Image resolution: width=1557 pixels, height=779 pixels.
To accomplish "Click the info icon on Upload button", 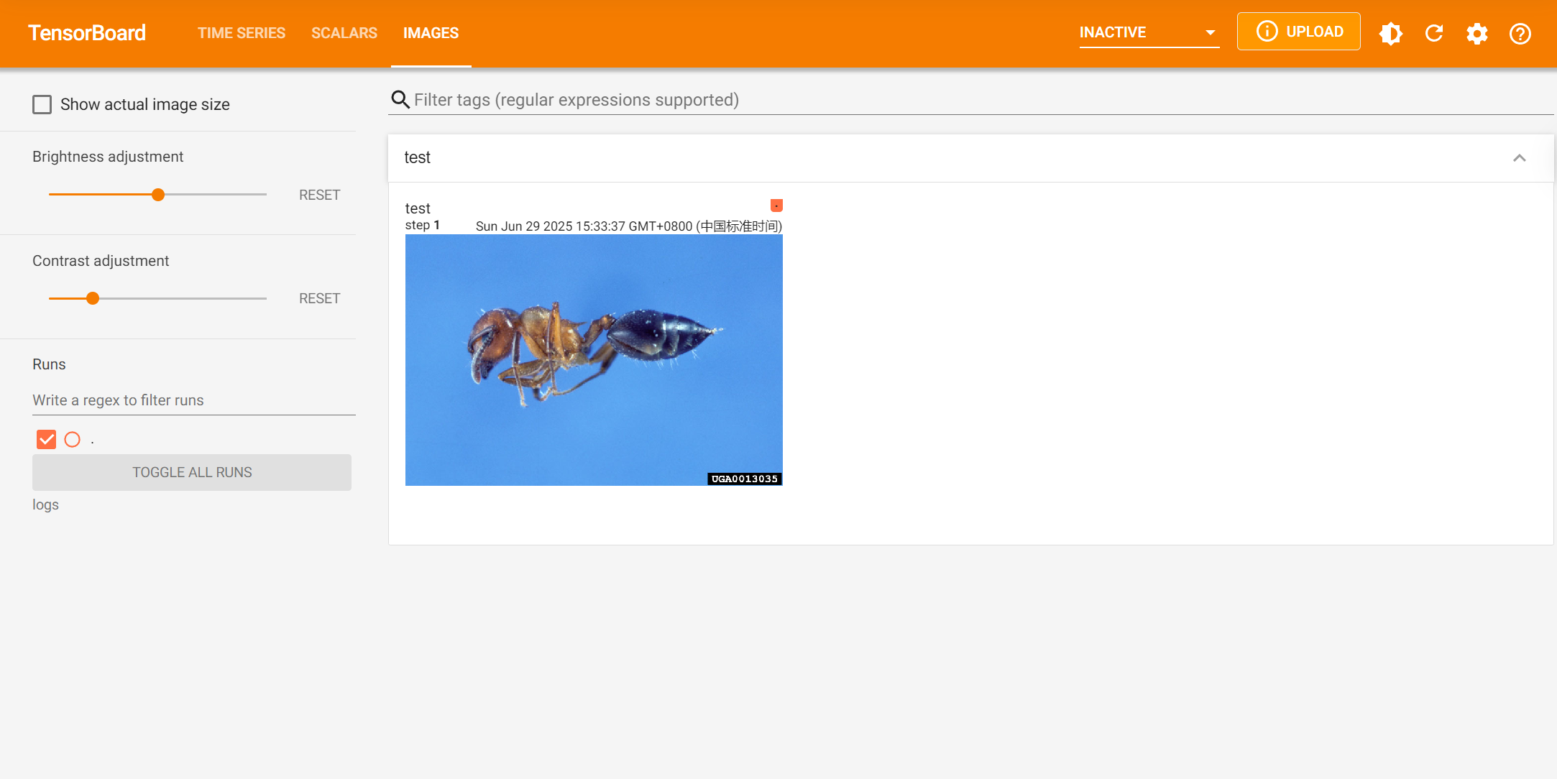I will click(x=1267, y=32).
